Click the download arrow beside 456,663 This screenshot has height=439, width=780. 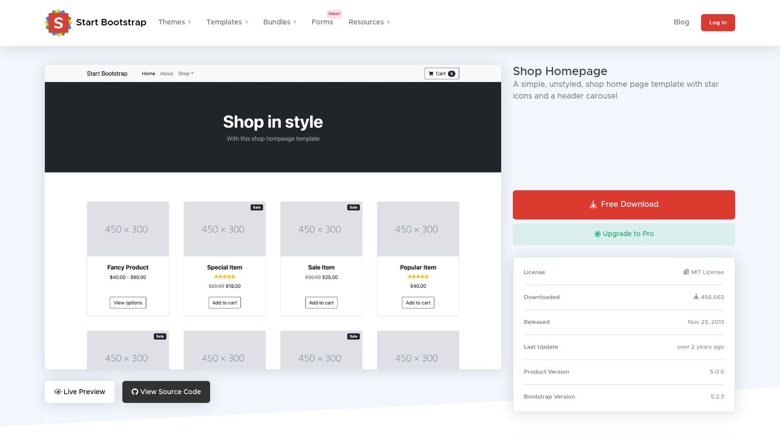(696, 297)
